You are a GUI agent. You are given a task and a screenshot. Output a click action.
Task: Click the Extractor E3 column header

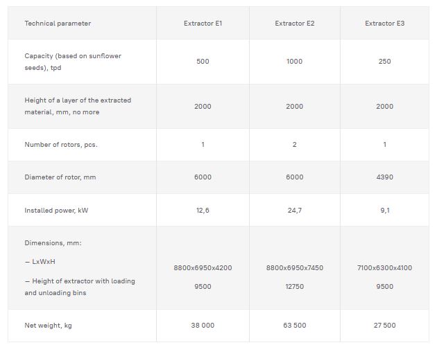(x=384, y=24)
